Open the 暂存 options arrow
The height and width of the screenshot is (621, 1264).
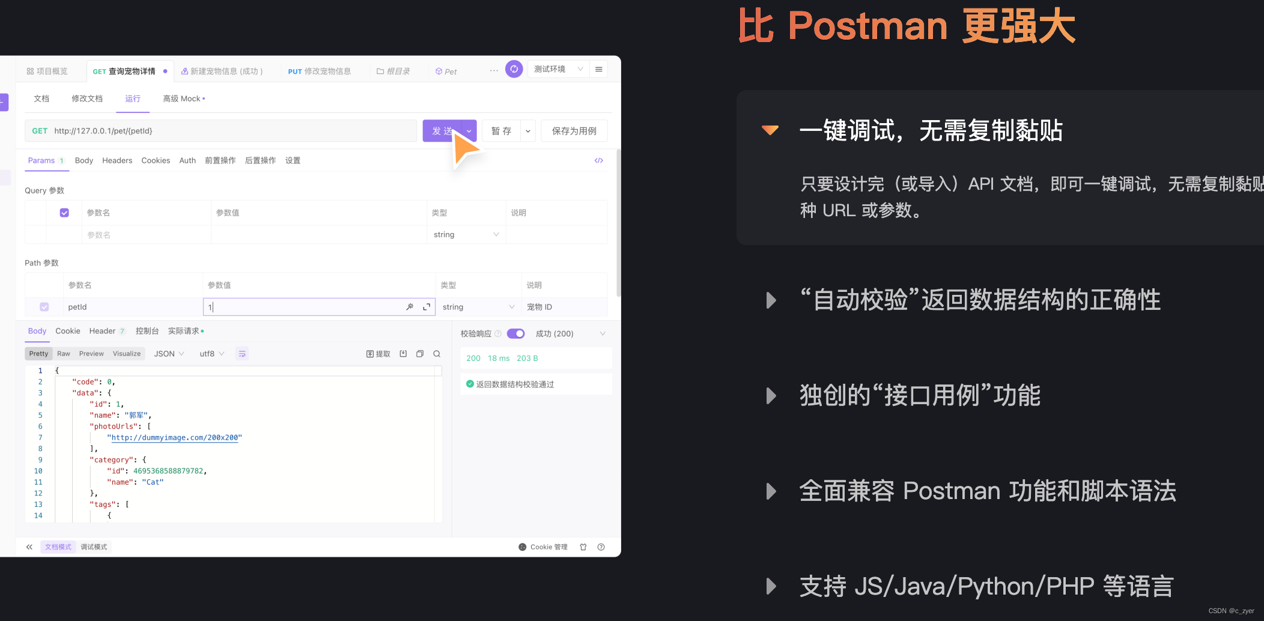pyautogui.click(x=528, y=131)
